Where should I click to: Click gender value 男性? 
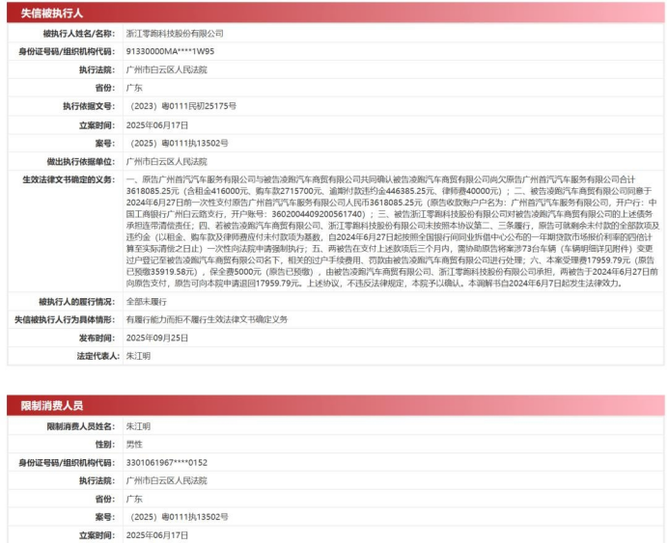point(134,444)
